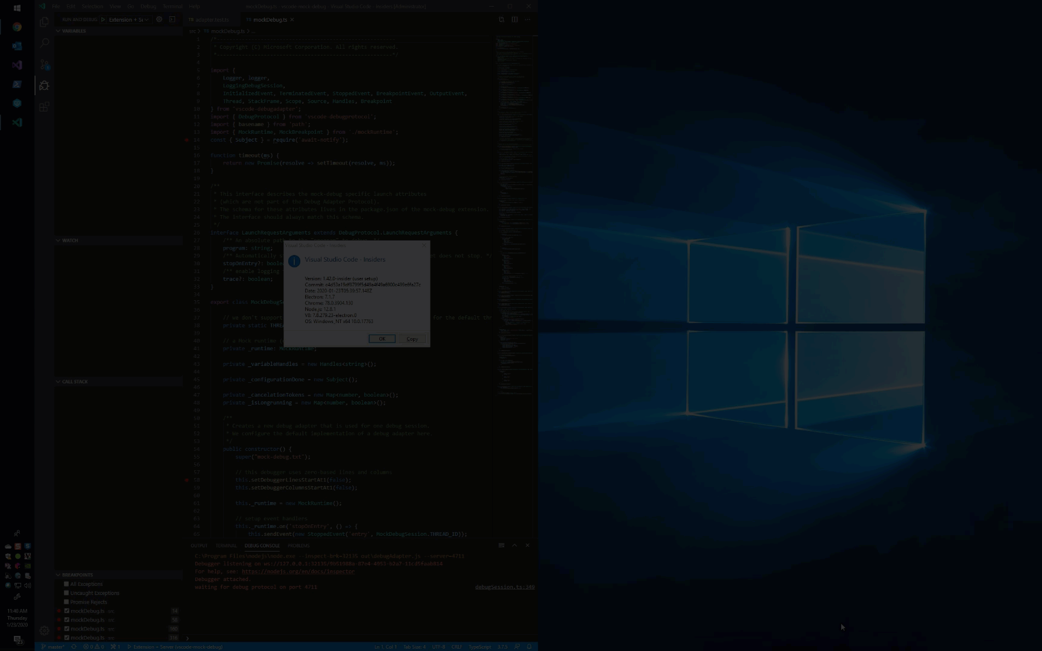This screenshot has height=651, width=1042.
Task: Launch Google Chrome from the taskbar
Action: pyautogui.click(x=17, y=27)
